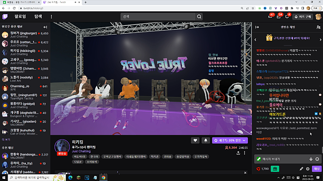The width and height of the screenshot is (323, 181).
Task: Toggle the notification bell for 히키킹
Action: point(206,140)
